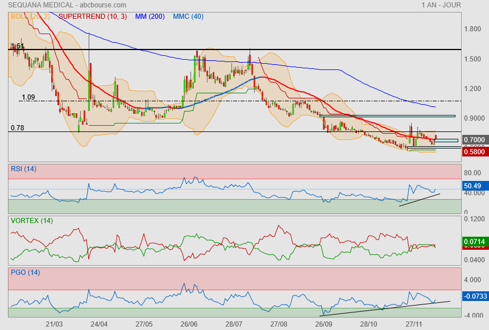Click the 26/06 date on time axis
Viewport: 489px width, 330px height.
click(189, 324)
